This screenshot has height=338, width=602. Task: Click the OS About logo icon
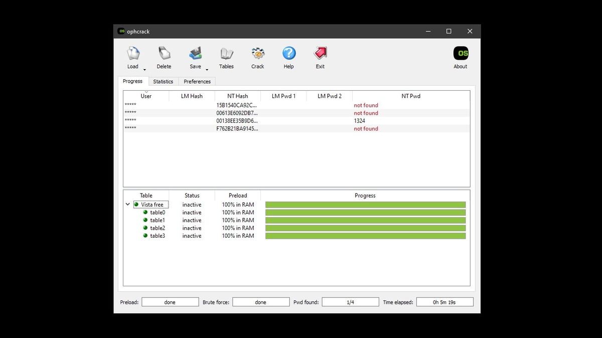click(460, 52)
